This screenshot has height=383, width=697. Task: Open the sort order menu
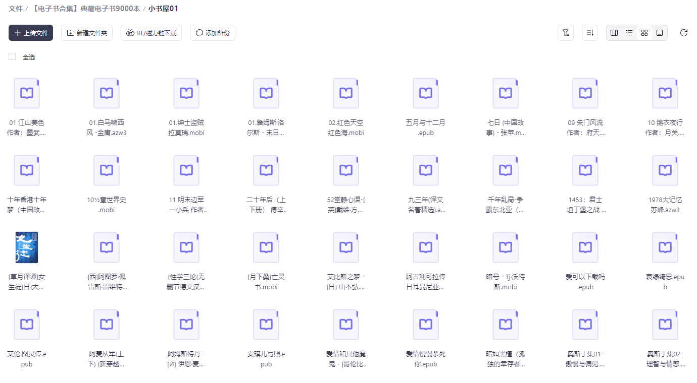[x=590, y=33]
